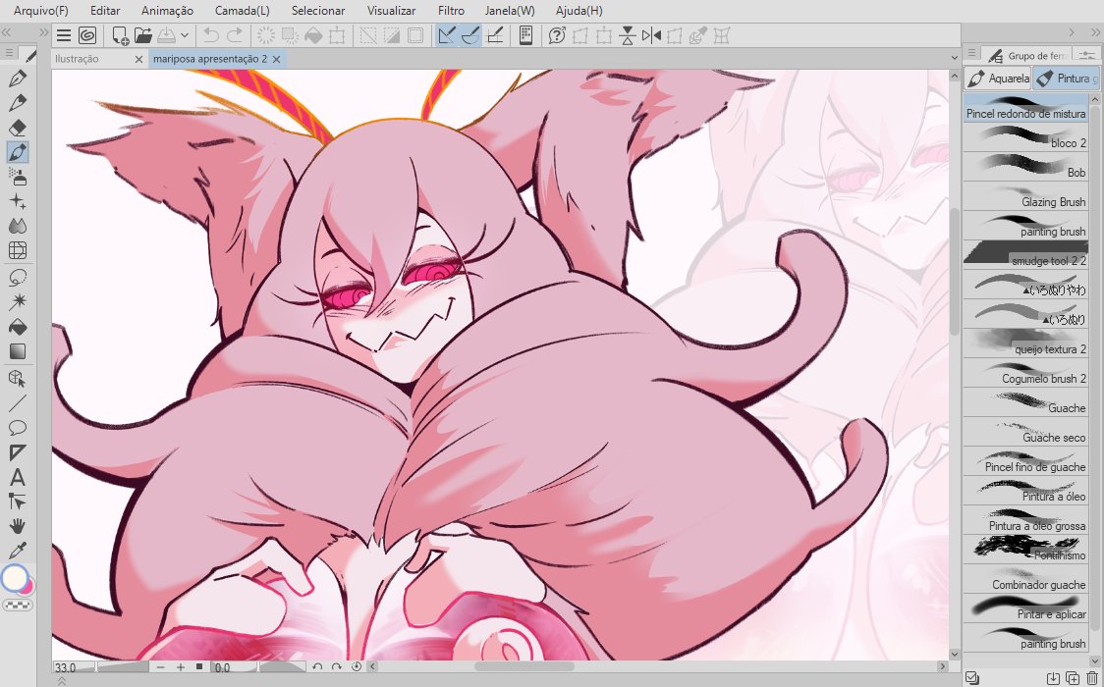Screen dimensions: 1104x687
Task: Open the Editar menu
Action: 105,11
